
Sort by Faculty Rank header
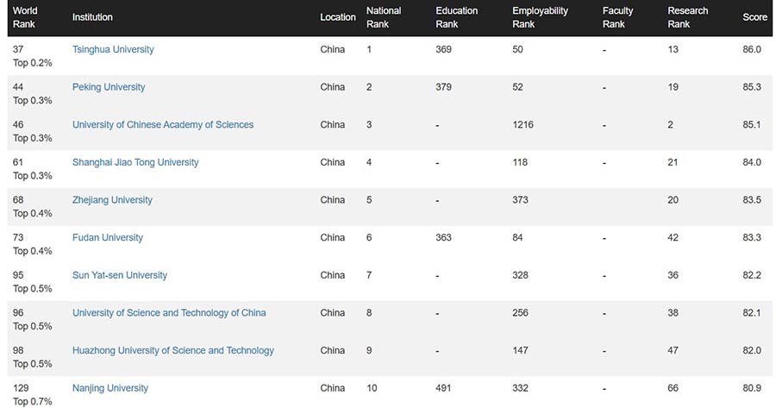[617, 17]
